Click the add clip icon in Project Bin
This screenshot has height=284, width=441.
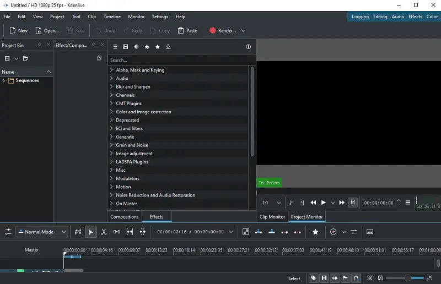(x=7, y=58)
